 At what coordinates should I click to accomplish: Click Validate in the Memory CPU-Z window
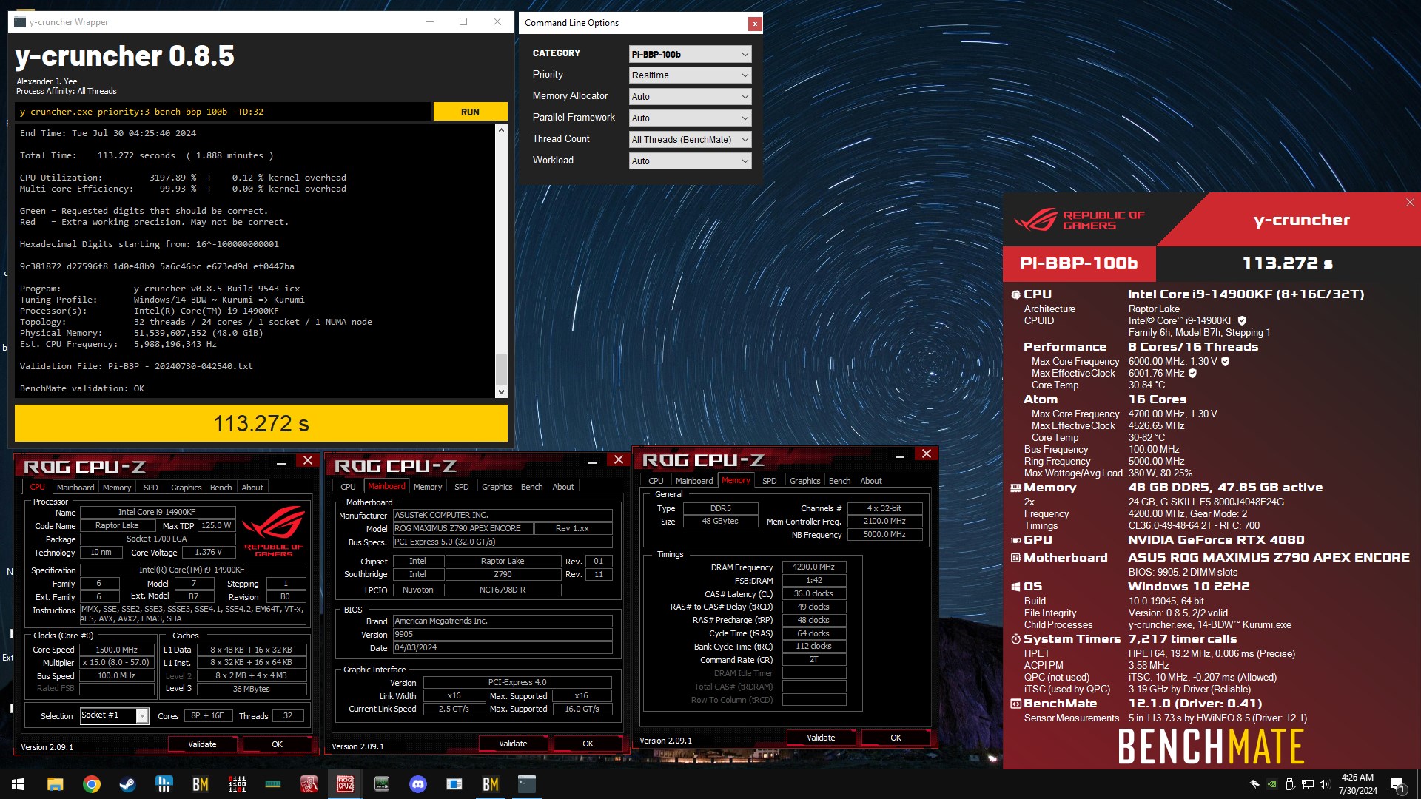(821, 738)
